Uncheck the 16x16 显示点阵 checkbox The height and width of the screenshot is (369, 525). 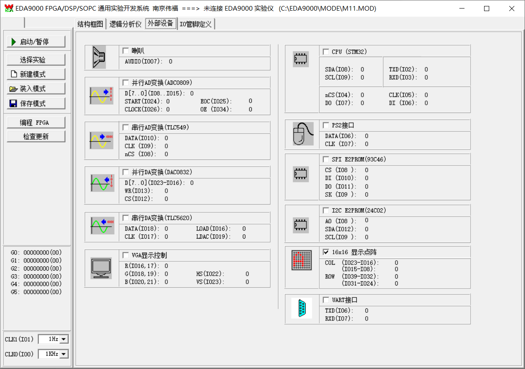point(326,252)
